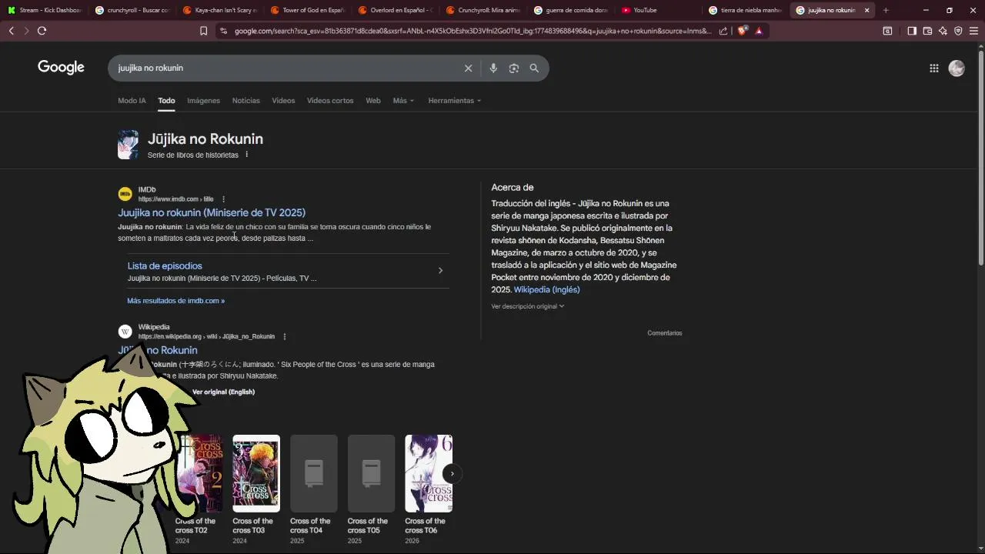
Task: Open Cross of the cross T04 placeholder
Action: pyautogui.click(x=314, y=474)
